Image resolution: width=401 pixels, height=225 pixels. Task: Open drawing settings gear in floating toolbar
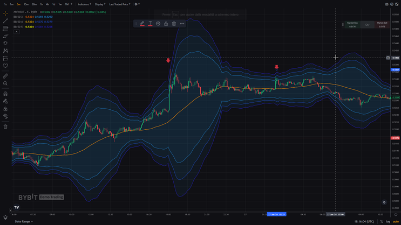pyautogui.click(x=158, y=24)
